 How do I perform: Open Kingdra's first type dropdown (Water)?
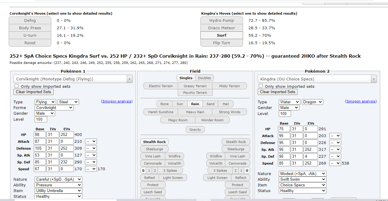click(289, 102)
